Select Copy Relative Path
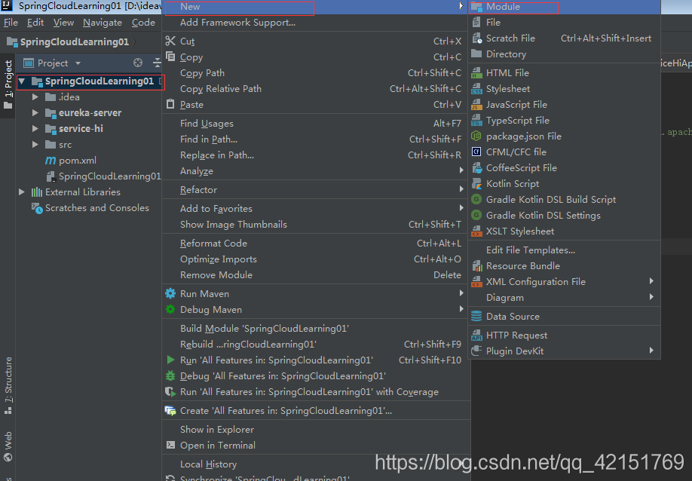This screenshot has width=692, height=481. point(315,89)
